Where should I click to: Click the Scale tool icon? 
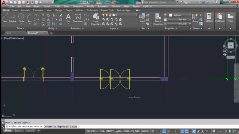tap(48, 24)
